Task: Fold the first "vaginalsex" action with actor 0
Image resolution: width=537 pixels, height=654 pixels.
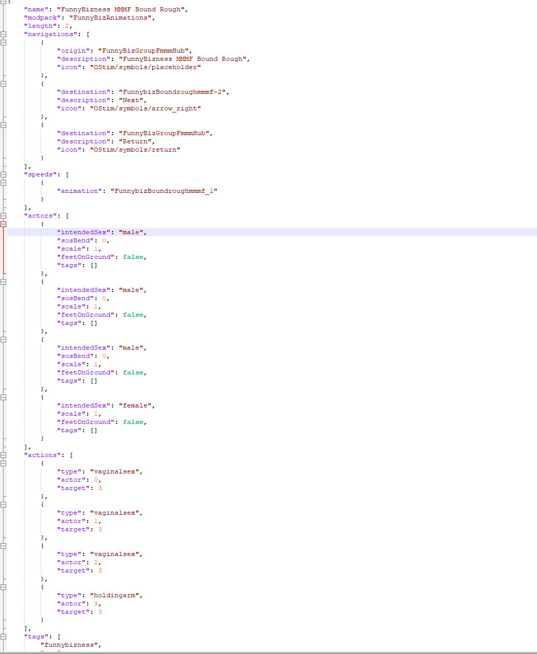Action: [x=3, y=463]
